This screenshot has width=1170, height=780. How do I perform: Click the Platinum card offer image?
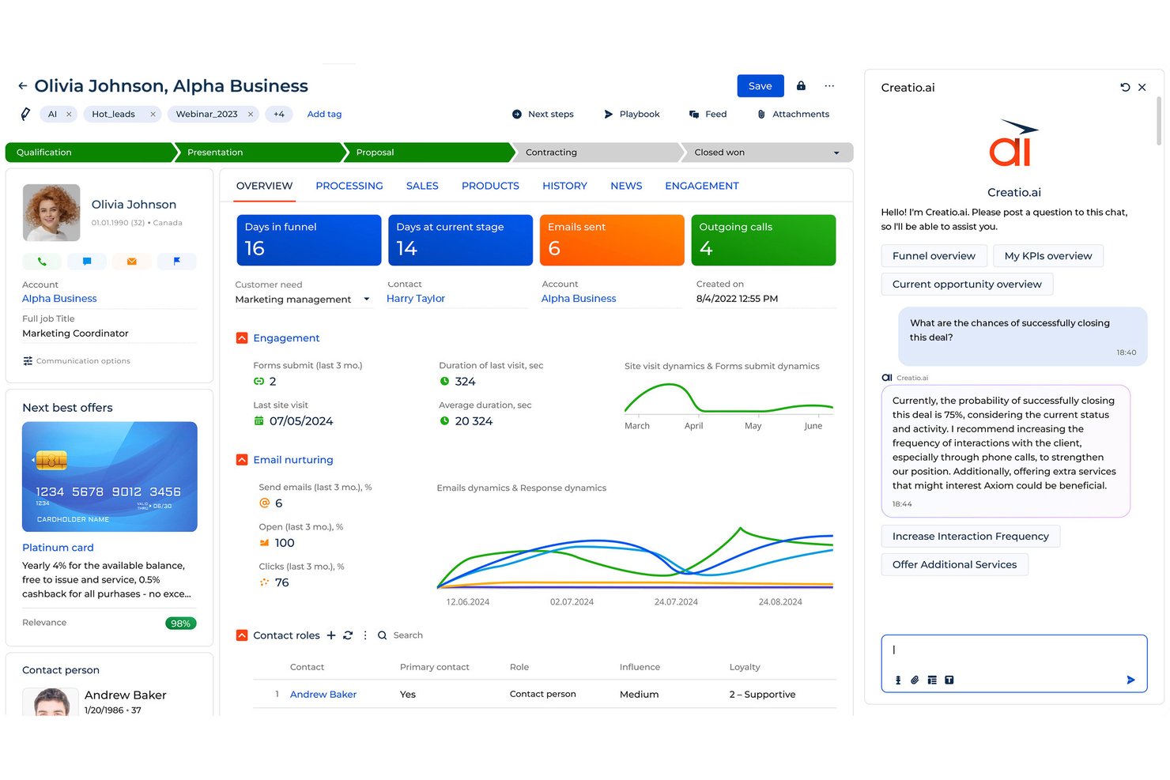(x=110, y=477)
